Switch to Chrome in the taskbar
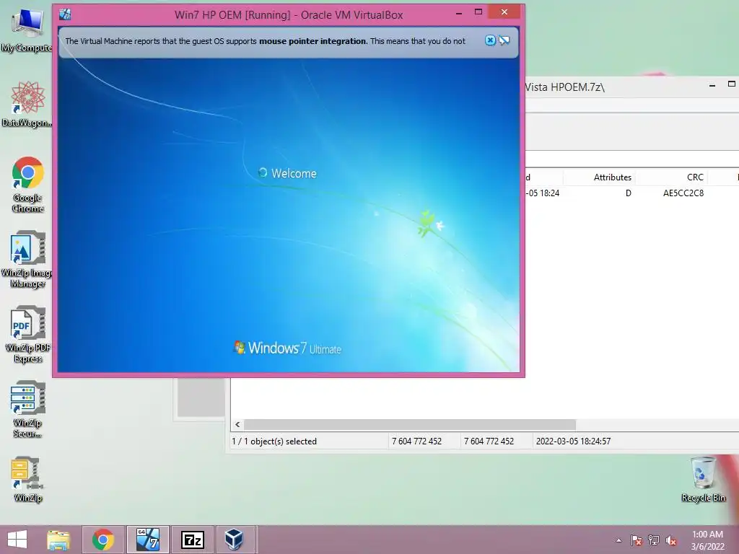739x554 pixels. click(x=103, y=540)
